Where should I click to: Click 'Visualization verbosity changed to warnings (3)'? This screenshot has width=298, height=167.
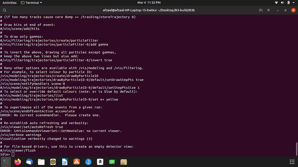pyautogui.click(x=46, y=139)
